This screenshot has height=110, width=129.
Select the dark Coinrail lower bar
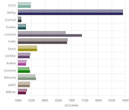click(20, 21)
